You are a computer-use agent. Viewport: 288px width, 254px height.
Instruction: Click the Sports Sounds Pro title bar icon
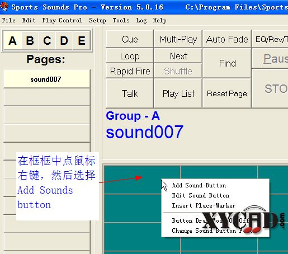click(4, 7)
